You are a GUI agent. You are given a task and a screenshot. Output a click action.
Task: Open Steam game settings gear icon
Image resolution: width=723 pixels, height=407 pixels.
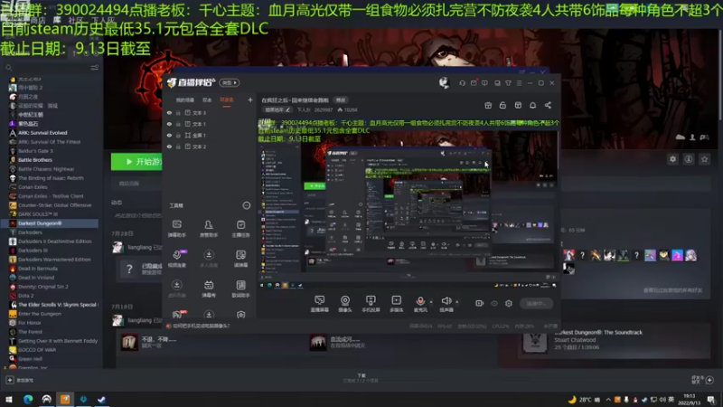coord(672,159)
